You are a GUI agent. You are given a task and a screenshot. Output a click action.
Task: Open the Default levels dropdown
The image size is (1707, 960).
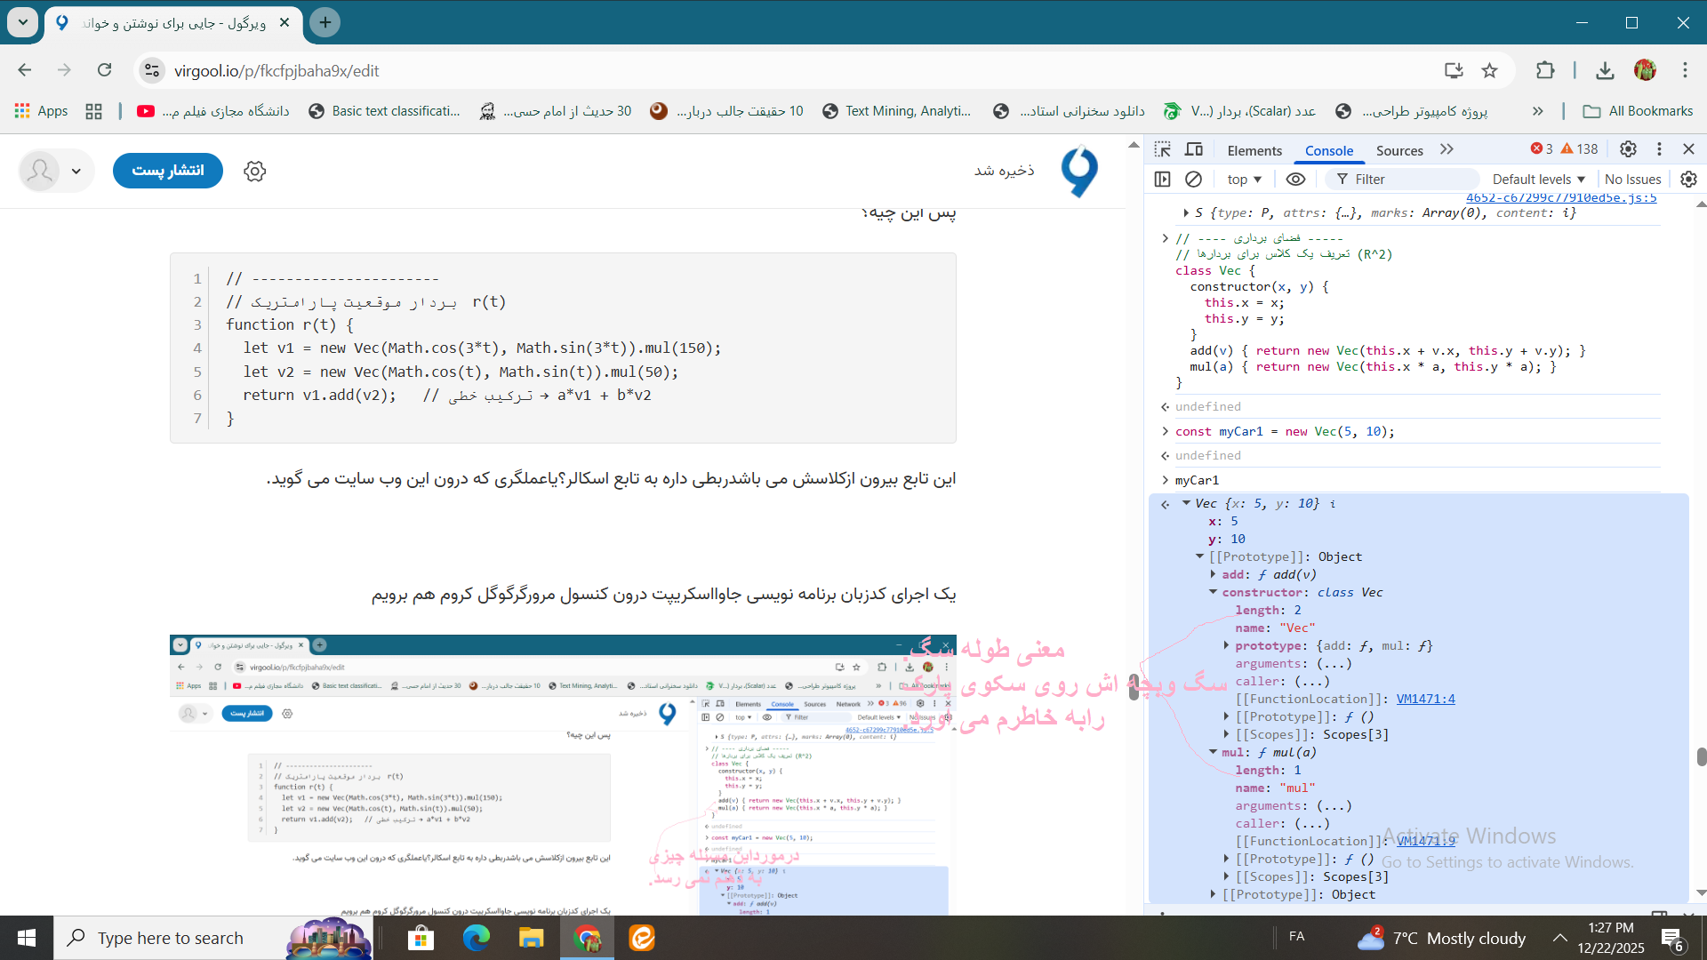[1537, 179]
